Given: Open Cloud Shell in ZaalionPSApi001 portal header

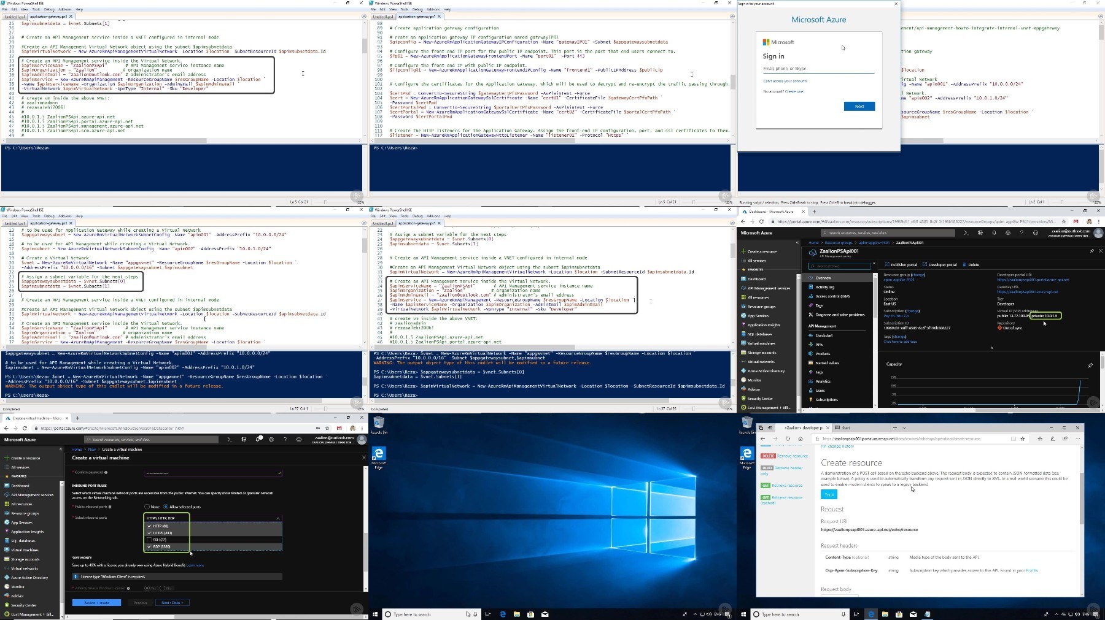Looking at the screenshot, I should [966, 233].
